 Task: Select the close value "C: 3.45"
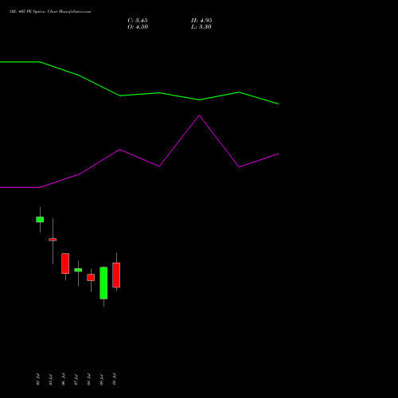coord(138,21)
